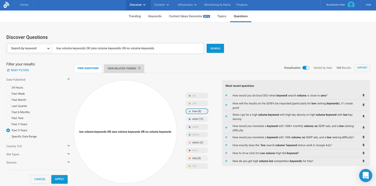This screenshot has width=376, height=186.
Task: Click into the keyword search input field
Action: click(x=129, y=48)
